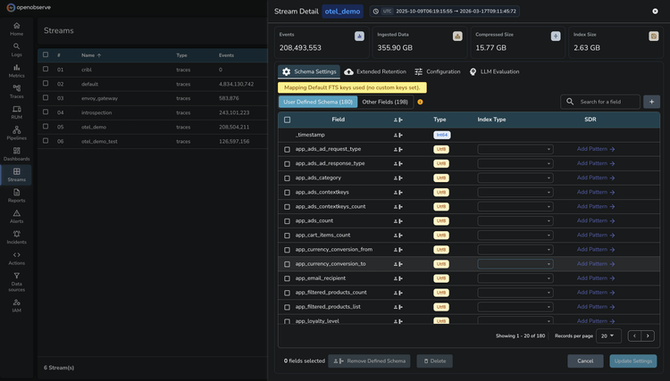670x381 pixels.
Task: Open Index Type dropdown for app_ads_contextkeys_count
Action: click(515, 206)
